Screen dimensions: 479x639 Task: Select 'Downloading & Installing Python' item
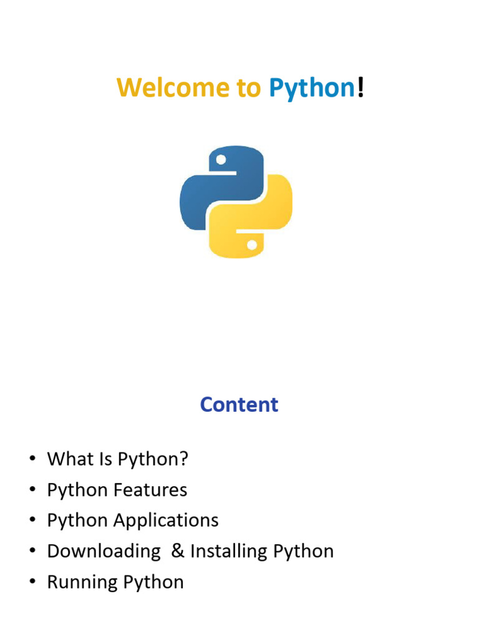click(190, 552)
